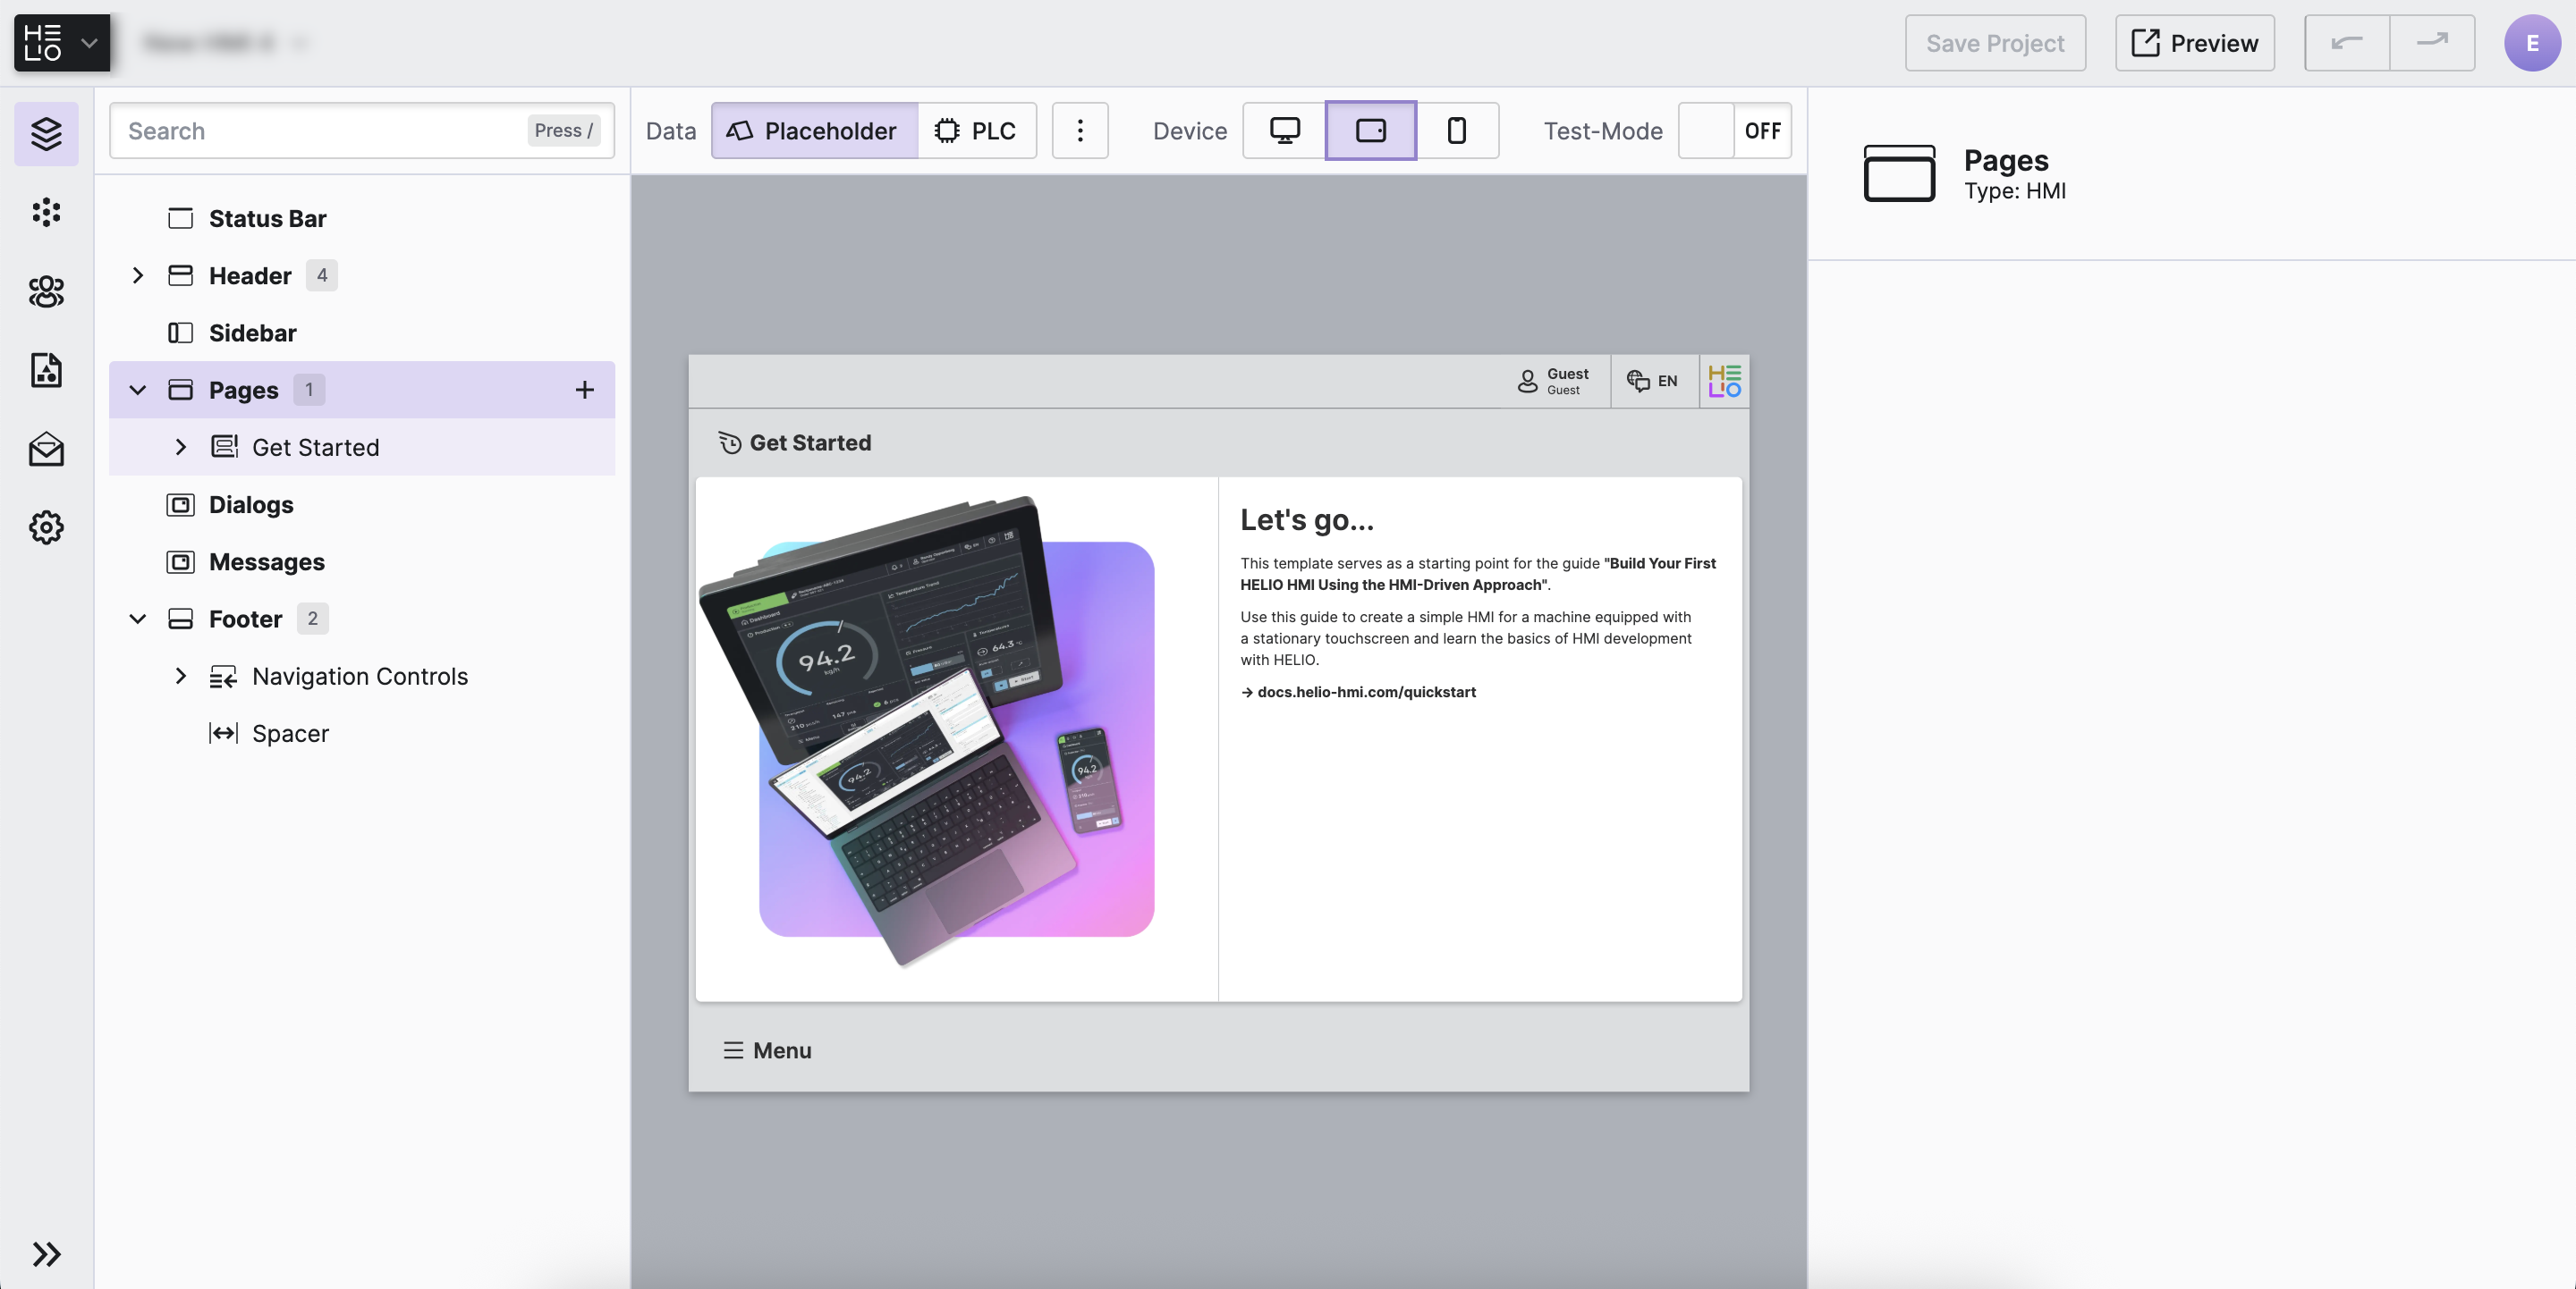Image resolution: width=2576 pixels, height=1289 pixels.
Task: Click the users group icon in sidebar
Action: pos(46,291)
